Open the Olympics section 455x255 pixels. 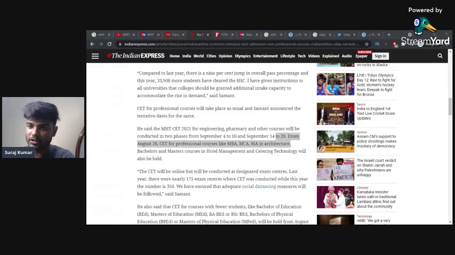click(x=243, y=56)
